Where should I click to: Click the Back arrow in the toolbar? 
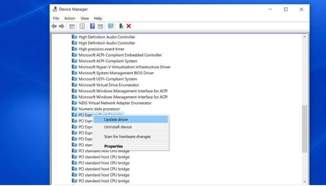tap(54, 26)
